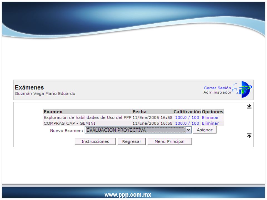Click the scroll-to-bottom arrow icon
This screenshot has height=200, width=267.
pos(249,106)
